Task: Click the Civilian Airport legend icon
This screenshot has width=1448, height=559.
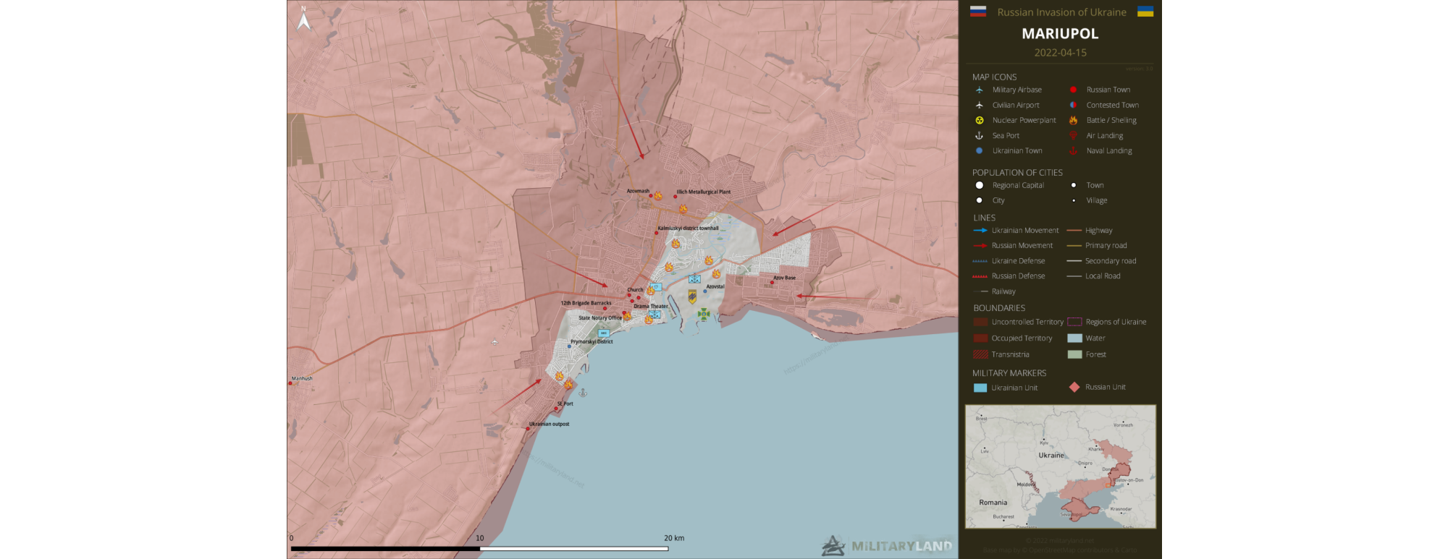Action: [x=979, y=105]
